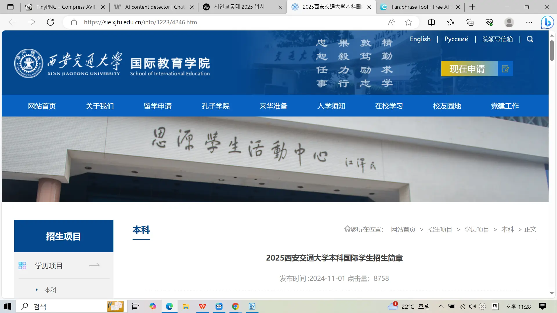The width and height of the screenshot is (557, 313).
Task: Open the 孔子学院 menu item
Action: tap(215, 106)
